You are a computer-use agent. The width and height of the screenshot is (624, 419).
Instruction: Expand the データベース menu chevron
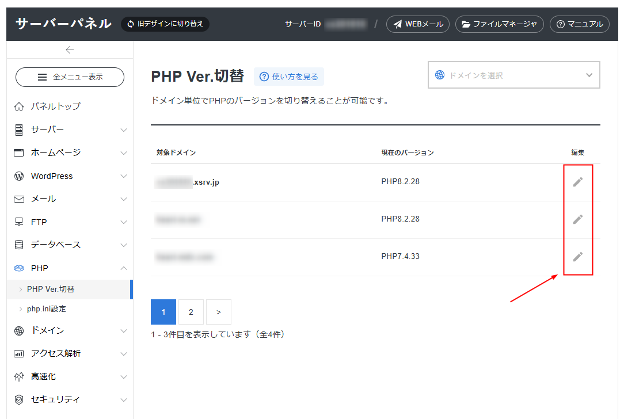click(124, 245)
